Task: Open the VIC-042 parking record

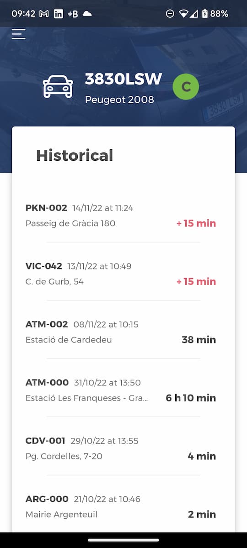Action: [x=123, y=274]
